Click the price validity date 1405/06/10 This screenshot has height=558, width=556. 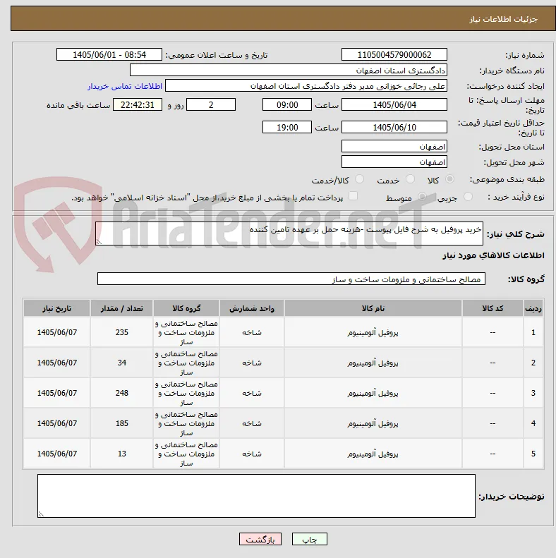click(x=394, y=127)
